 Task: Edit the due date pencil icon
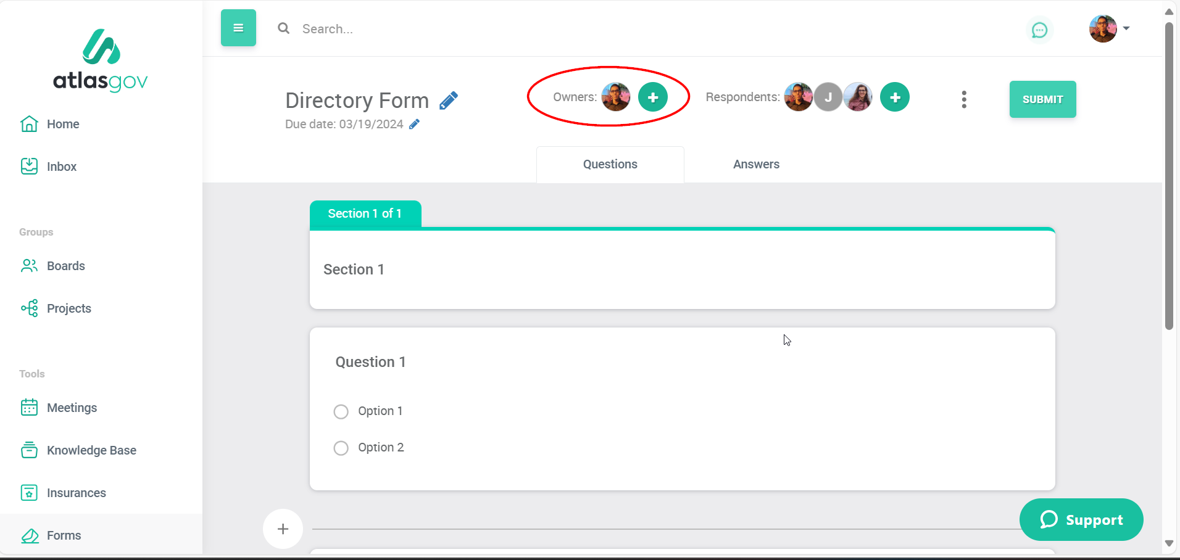coord(415,125)
